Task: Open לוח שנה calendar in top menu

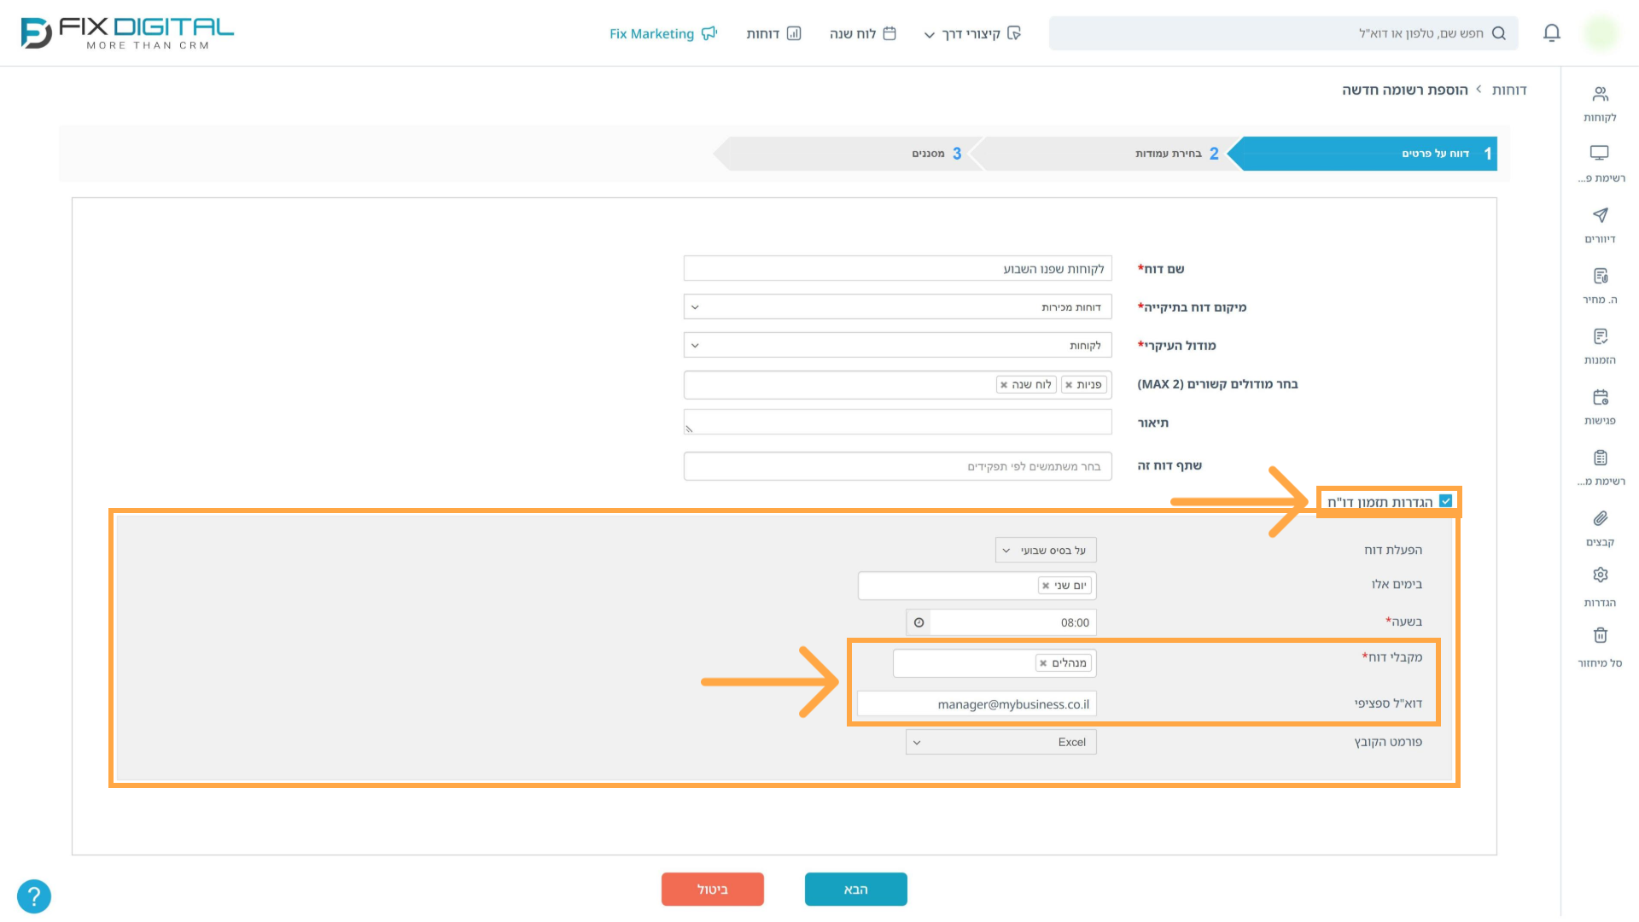Action: [x=862, y=33]
